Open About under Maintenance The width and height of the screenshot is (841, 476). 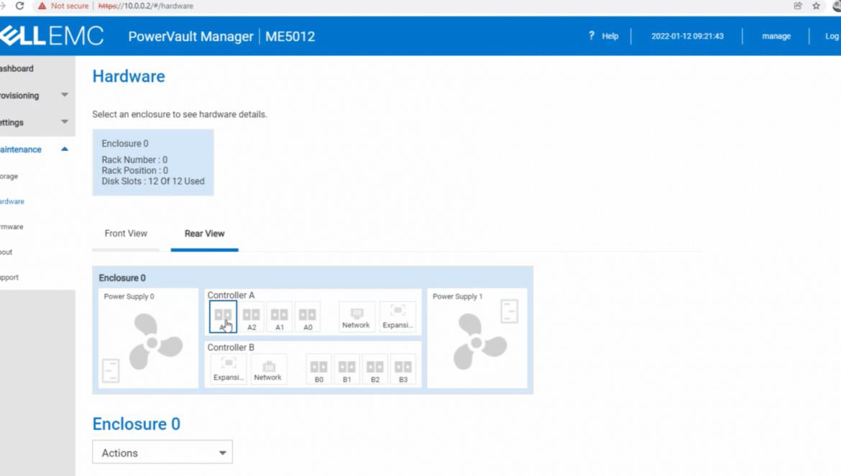point(6,252)
